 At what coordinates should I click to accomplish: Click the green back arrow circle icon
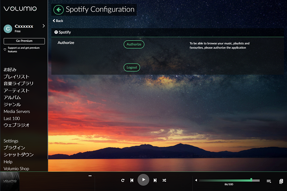59,10
